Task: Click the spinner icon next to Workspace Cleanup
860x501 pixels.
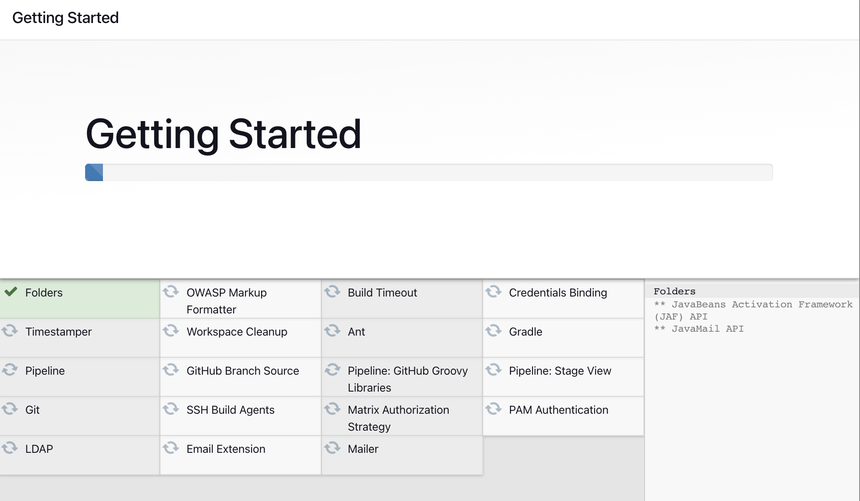Action: (x=171, y=331)
